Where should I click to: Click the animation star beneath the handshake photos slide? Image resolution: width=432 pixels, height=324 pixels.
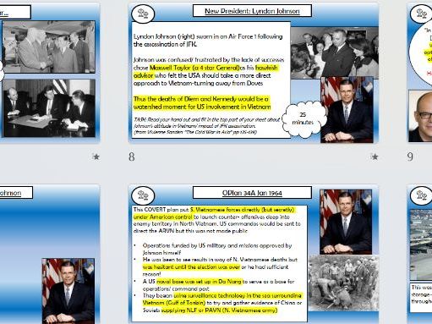coord(96,157)
